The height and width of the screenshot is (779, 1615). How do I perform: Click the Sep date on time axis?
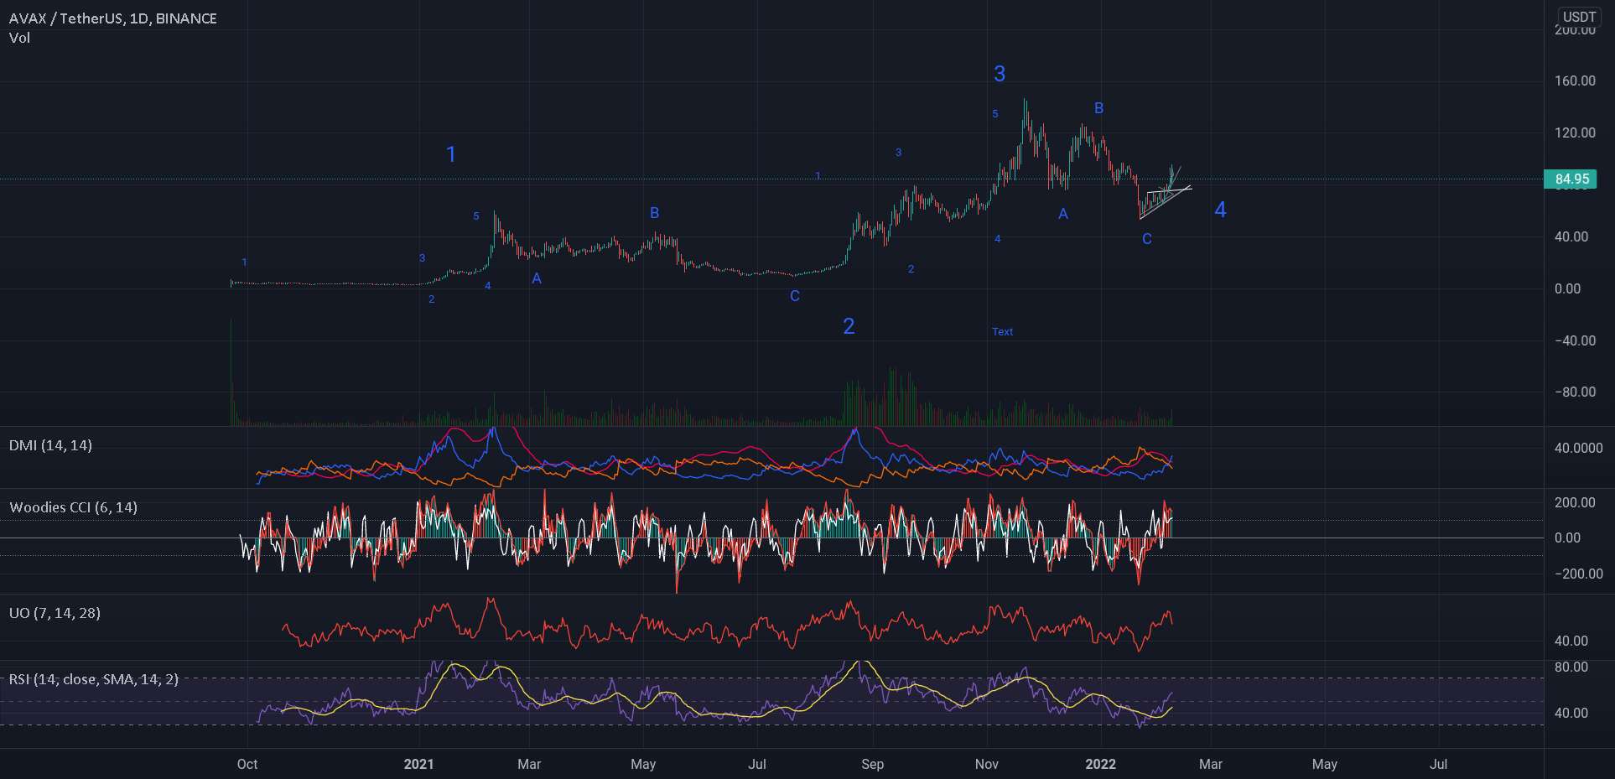(x=873, y=764)
